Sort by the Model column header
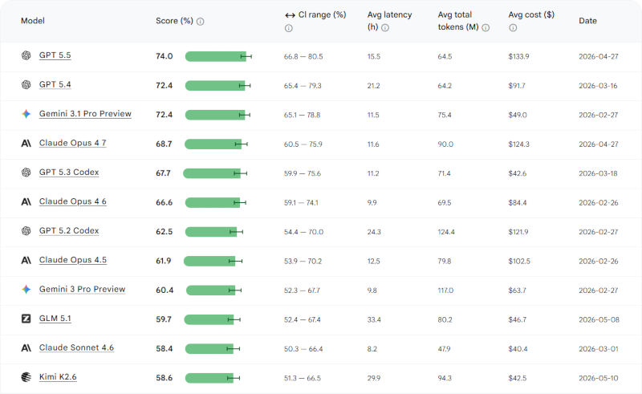This screenshot has width=642, height=394. [33, 21]
